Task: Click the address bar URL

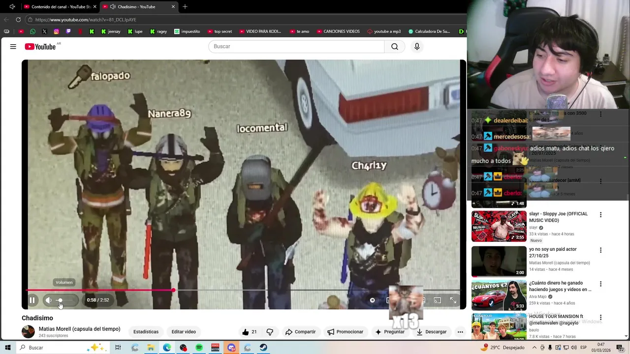Action: tap(86, 20)
